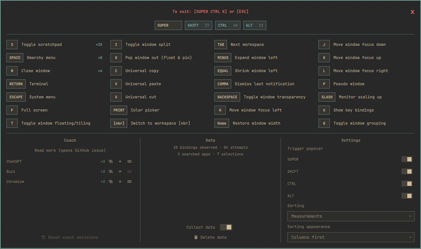421x249 pixels.
Task: Click the 'Full screen' binding label
Action: click(34, 110)
